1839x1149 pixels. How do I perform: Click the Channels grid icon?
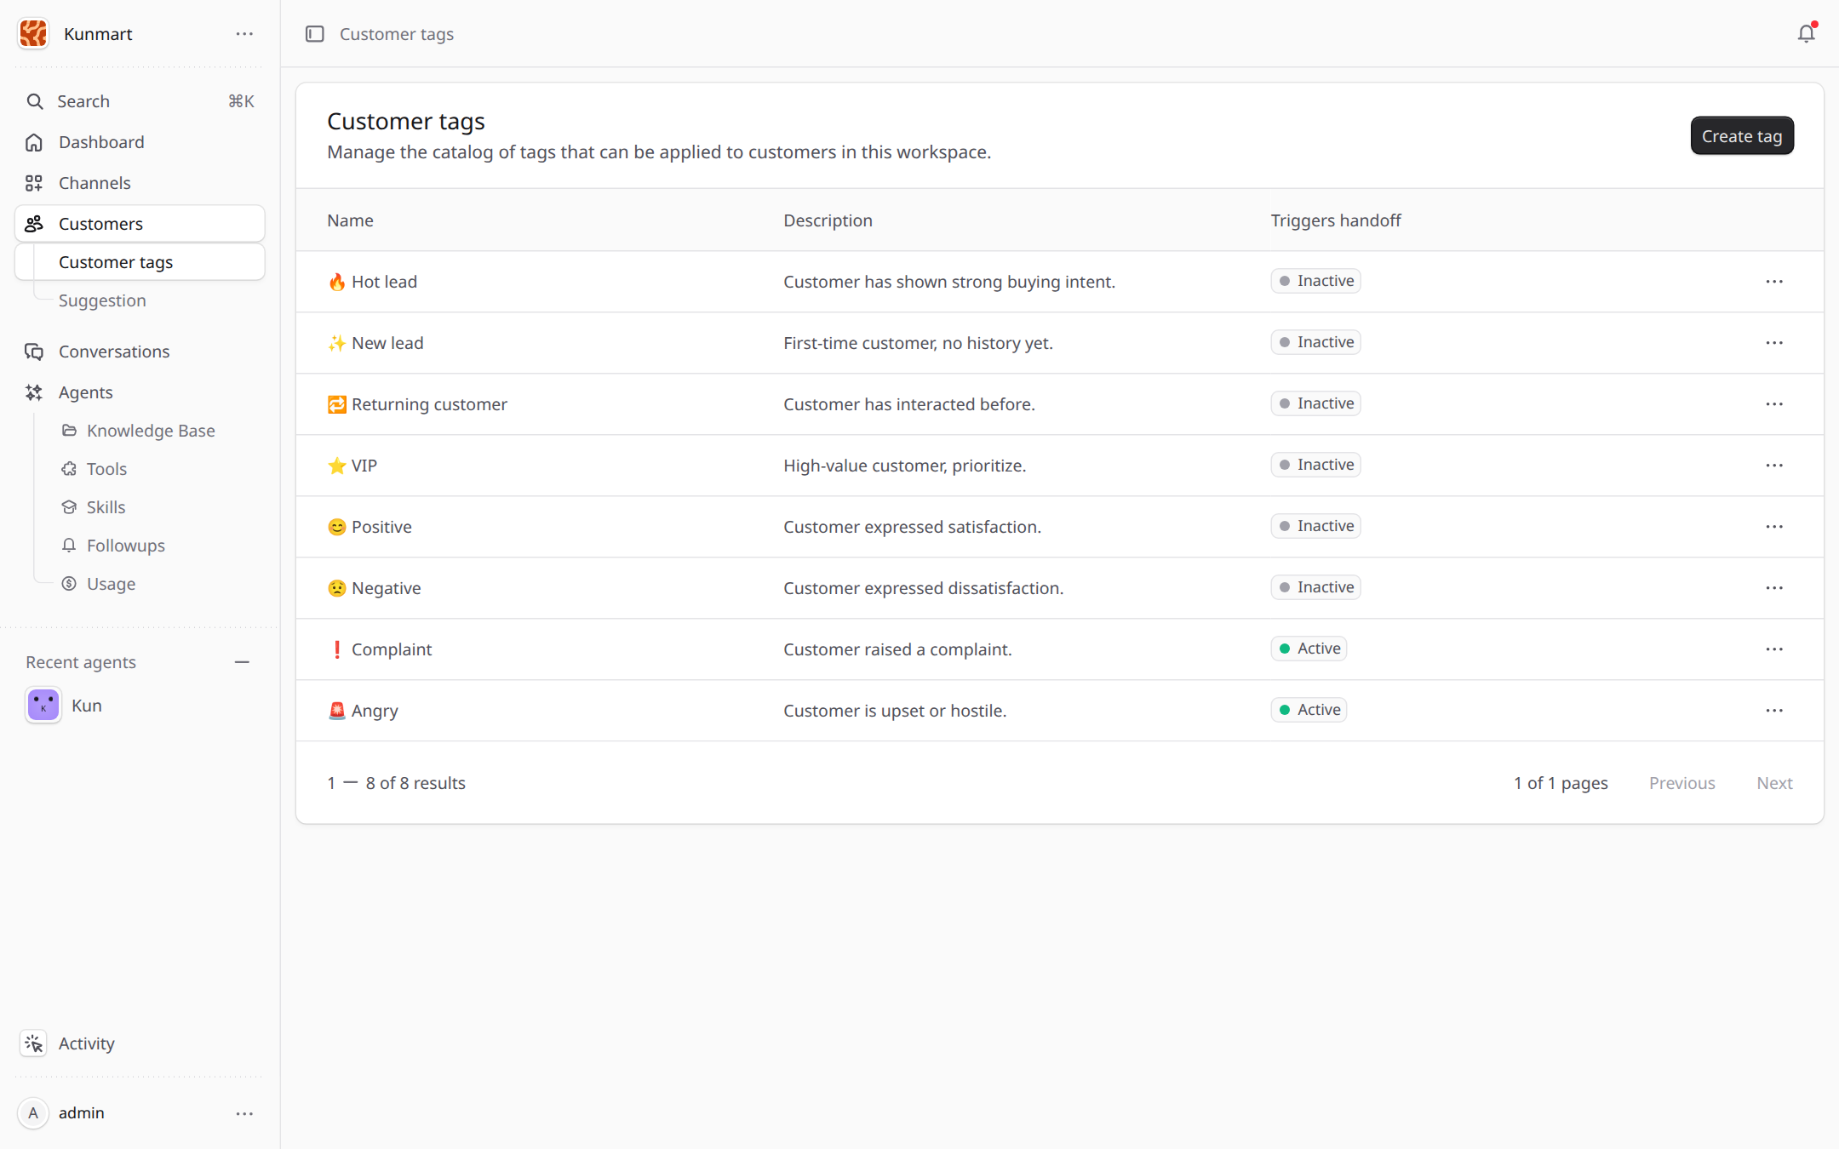pyautogui.click(x=34, y=183)
